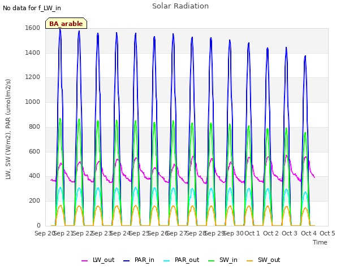362x271 pixels.
Task: Click the 200 y-axis tick label
Action: [x=35, y=201]
